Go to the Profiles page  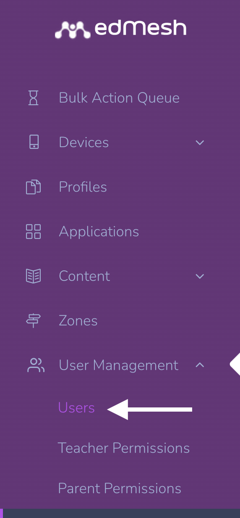83,187
